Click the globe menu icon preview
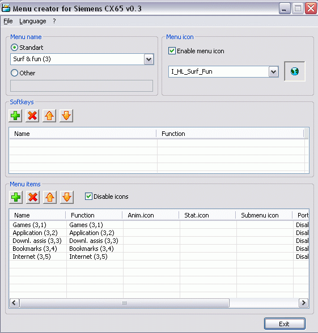318x333 pixels. pos(295,71)
